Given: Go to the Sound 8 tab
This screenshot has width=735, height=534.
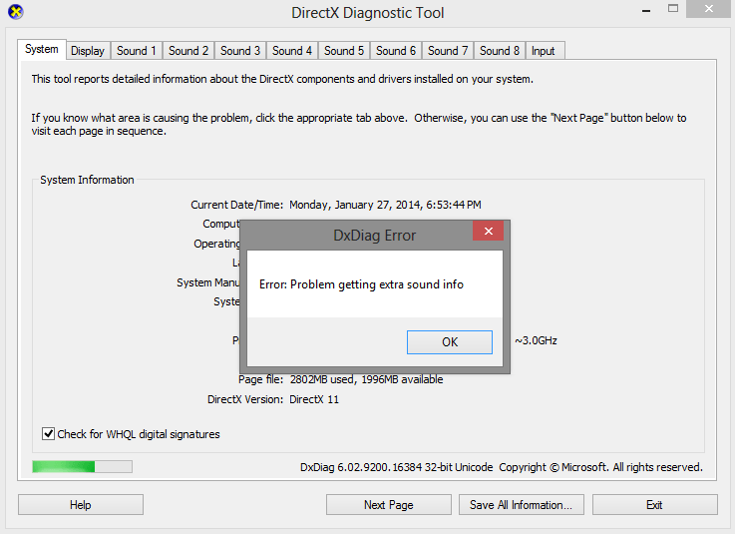Looking at the screenshot, I should coord(500,51).
